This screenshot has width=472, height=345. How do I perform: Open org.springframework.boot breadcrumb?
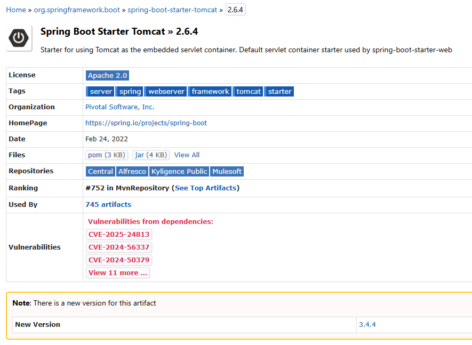pos(77,10)
